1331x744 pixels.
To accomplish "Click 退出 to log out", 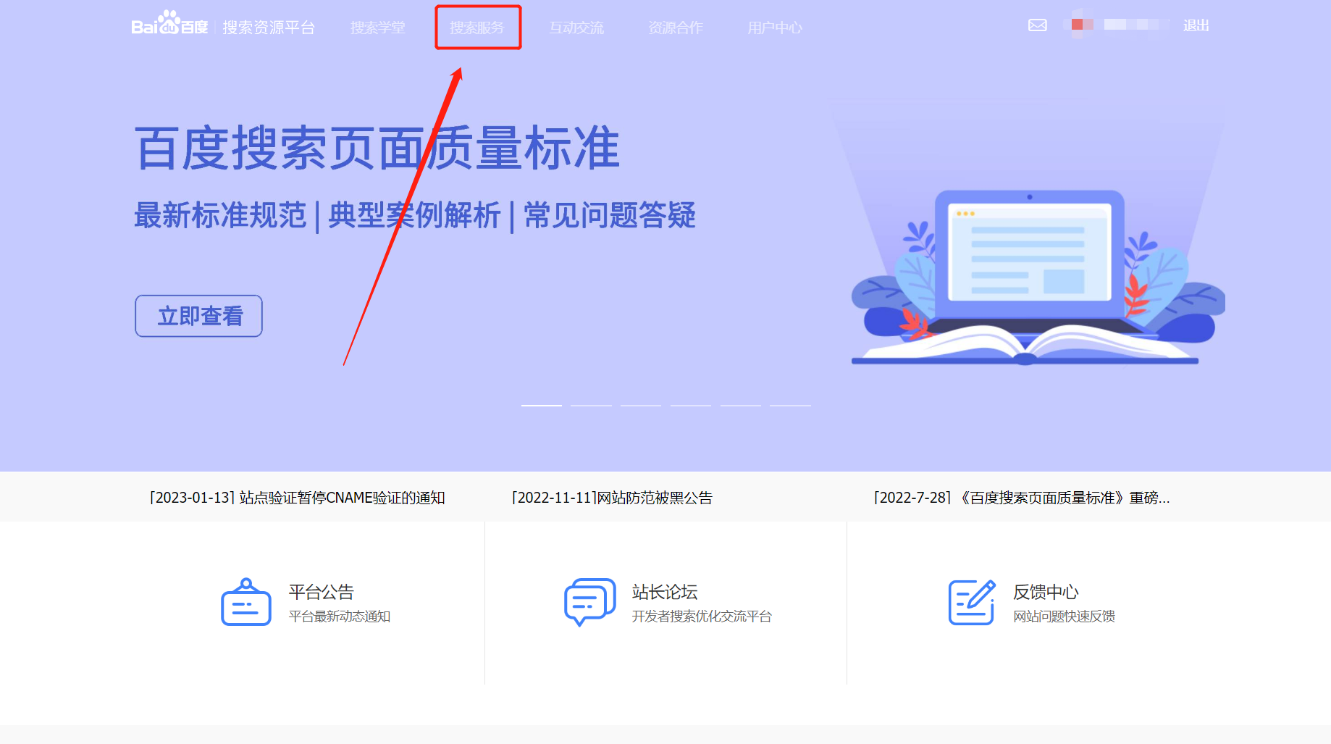I will (1196, 25).
